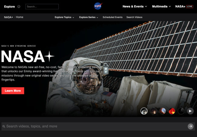
Task: Expand the News & Events dropdown
Action: click(x=135, y=6)
